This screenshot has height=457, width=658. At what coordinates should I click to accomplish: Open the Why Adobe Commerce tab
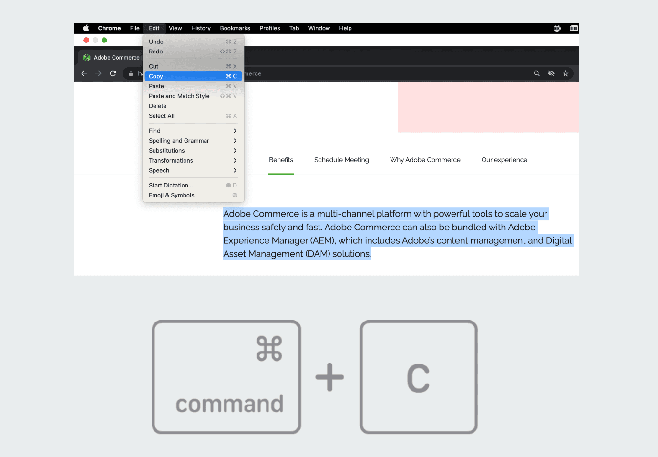click(425, 160)
